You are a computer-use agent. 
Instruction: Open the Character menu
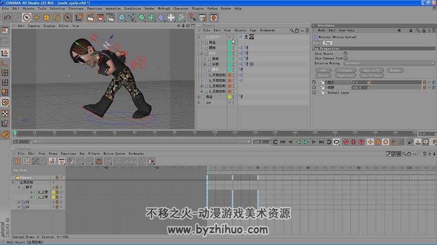181,9
